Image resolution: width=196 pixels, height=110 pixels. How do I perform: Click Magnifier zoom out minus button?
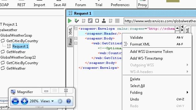[15, 101]
